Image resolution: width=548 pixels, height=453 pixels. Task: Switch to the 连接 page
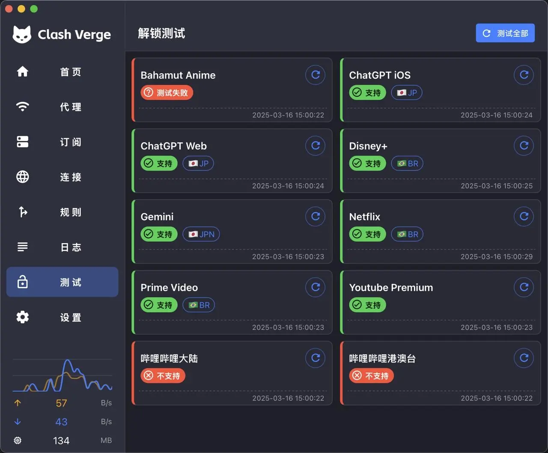(63, 177)
